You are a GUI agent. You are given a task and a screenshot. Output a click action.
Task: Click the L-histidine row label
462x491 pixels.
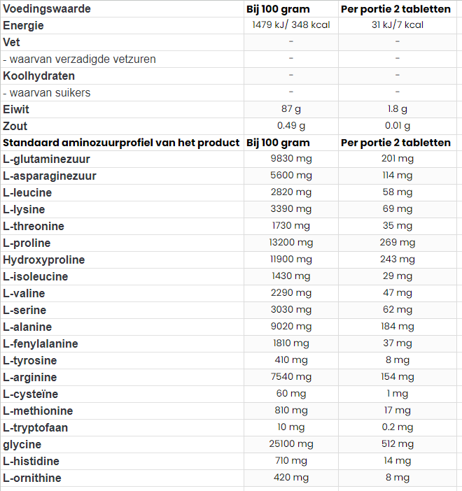(31, 462)
